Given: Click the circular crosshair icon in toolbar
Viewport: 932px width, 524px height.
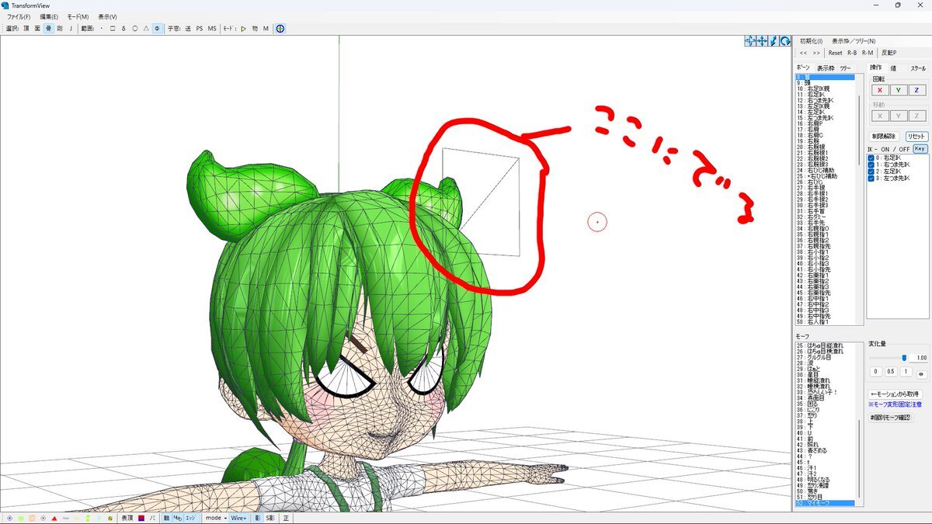Looking at the screenshot, I should [280, 29].
